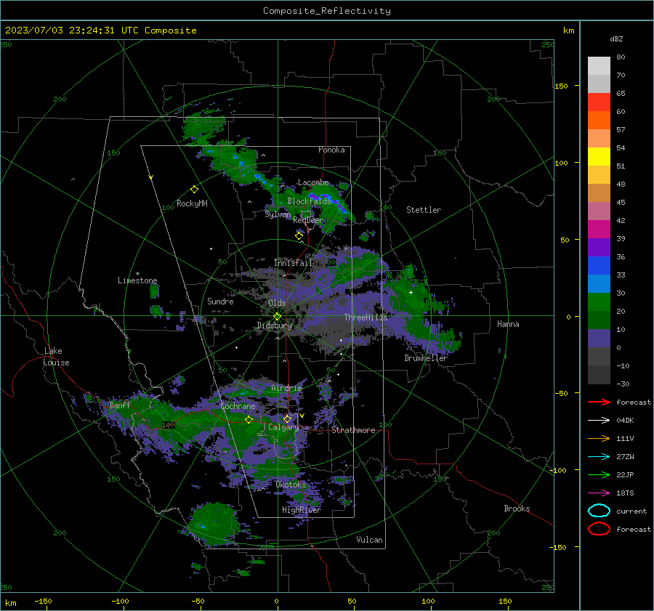The image size is (654, 611).
Task: Select the dark gray -10 dBZ swatch
Action: (599, 375)
